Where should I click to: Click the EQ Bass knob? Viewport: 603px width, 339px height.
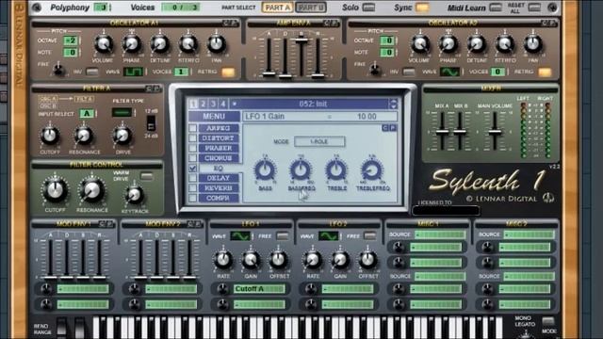click(265, 169)
